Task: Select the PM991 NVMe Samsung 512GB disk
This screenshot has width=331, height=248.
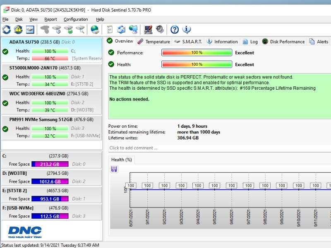Action: (x=52, y=128)
